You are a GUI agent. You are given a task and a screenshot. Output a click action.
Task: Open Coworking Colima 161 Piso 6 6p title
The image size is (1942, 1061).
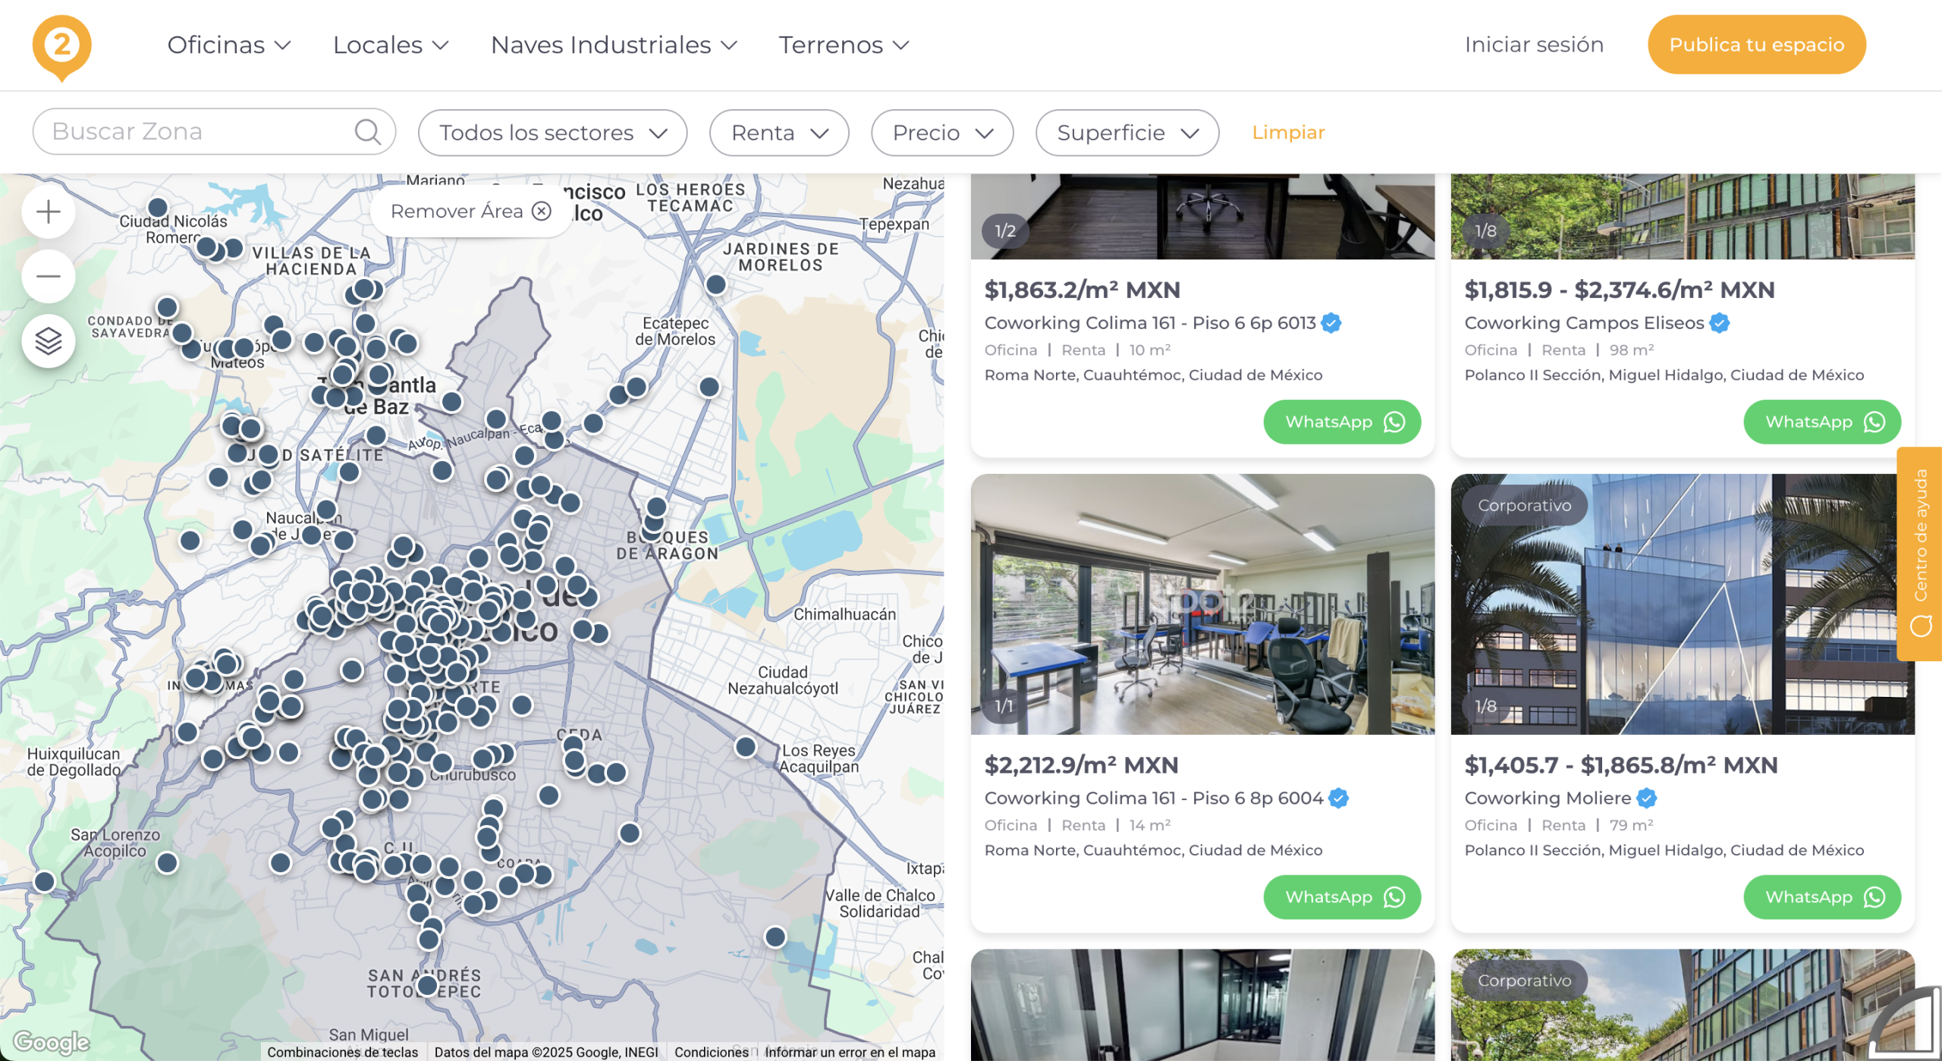[x=1150, y=323]
